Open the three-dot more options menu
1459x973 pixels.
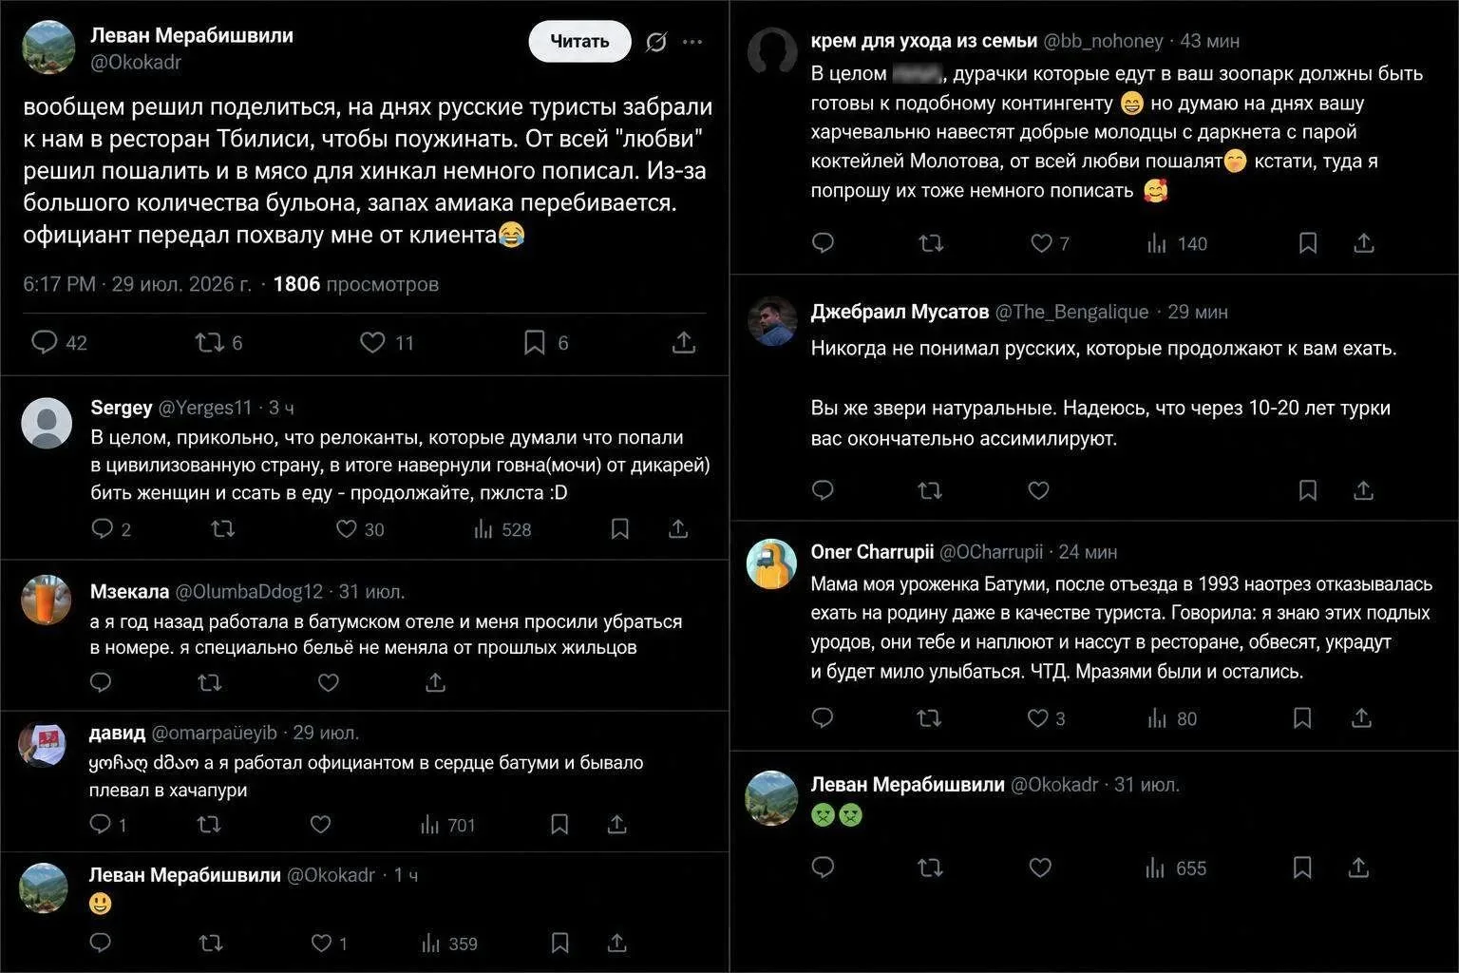click(x=693, y=42)
